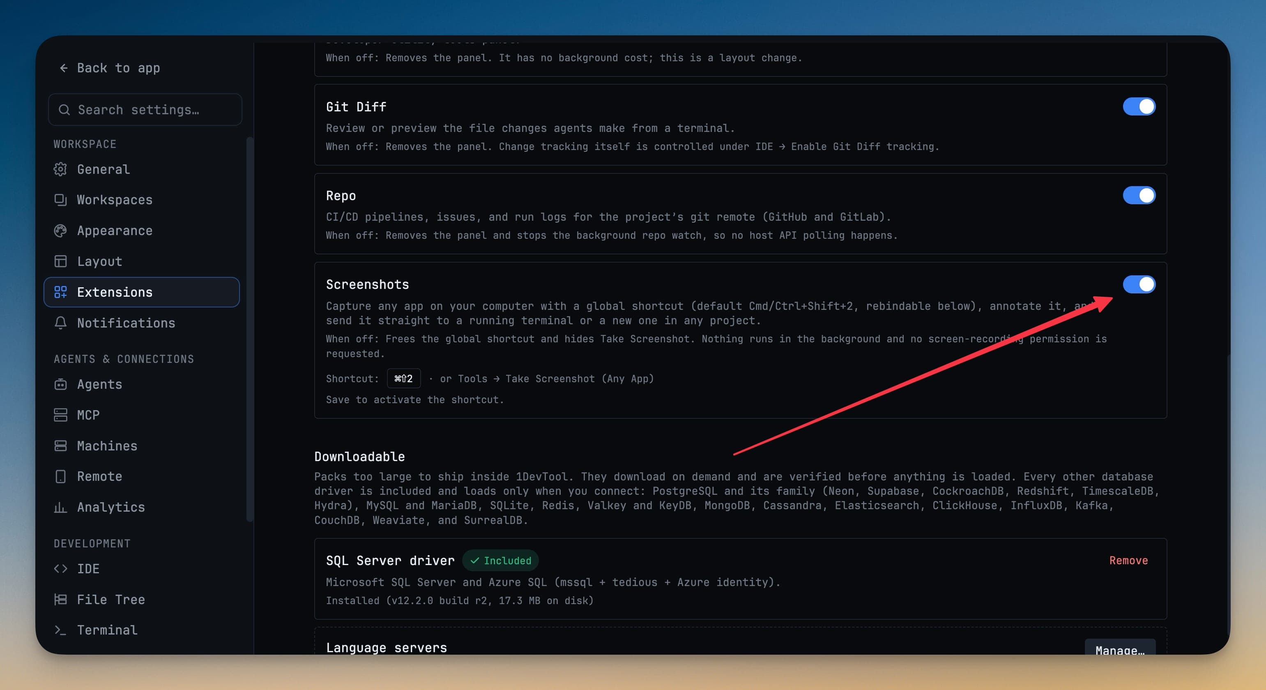Click the General gear icon

(60, 169)
